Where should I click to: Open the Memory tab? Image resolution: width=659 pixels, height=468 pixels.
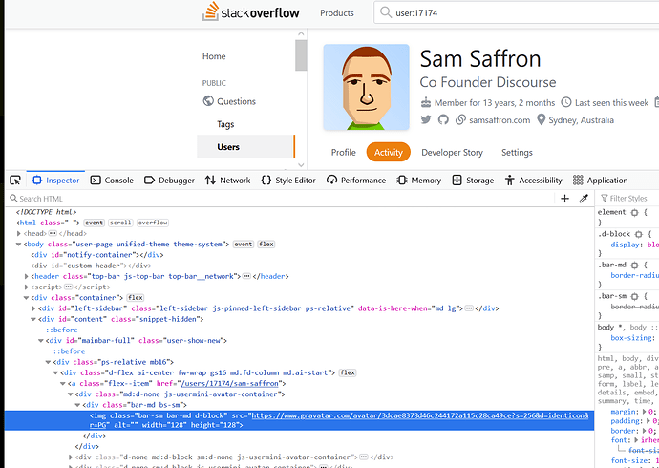[x=418, y=181]
